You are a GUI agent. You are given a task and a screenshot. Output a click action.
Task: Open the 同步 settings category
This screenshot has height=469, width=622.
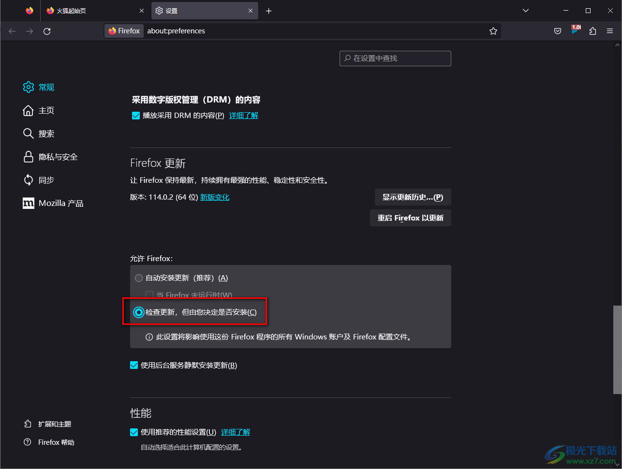tap(39, 180)
